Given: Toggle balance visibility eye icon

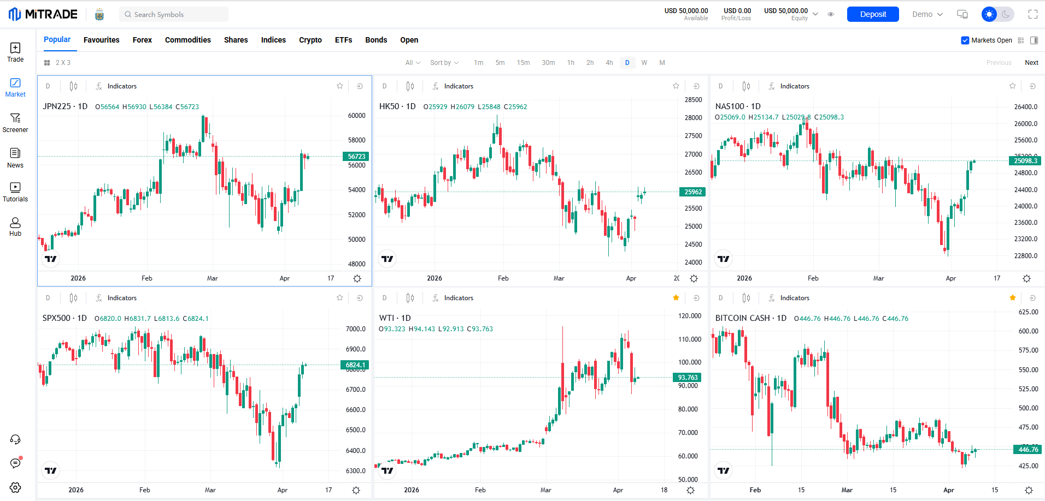Looking at the screenshot, I should click(x=831, y=15).
